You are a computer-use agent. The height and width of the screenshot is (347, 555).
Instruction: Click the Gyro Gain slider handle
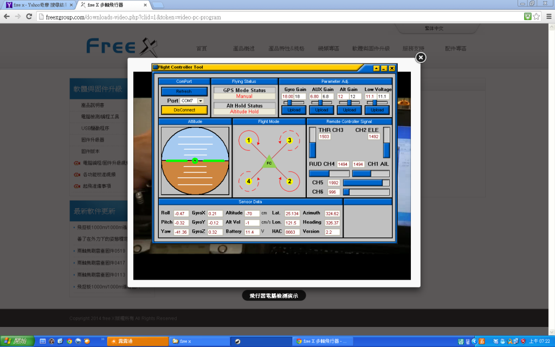pos(289,102)
